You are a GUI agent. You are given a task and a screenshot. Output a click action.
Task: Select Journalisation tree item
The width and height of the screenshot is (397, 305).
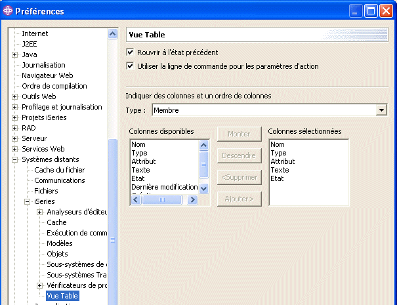43,65
